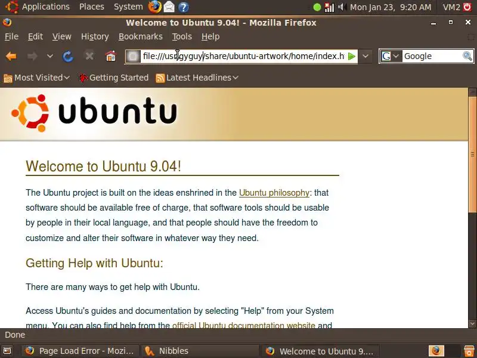Click the red power/shutdown icon

(467, 7)
